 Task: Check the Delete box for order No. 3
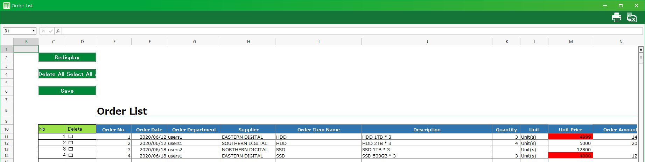point(71,149)
